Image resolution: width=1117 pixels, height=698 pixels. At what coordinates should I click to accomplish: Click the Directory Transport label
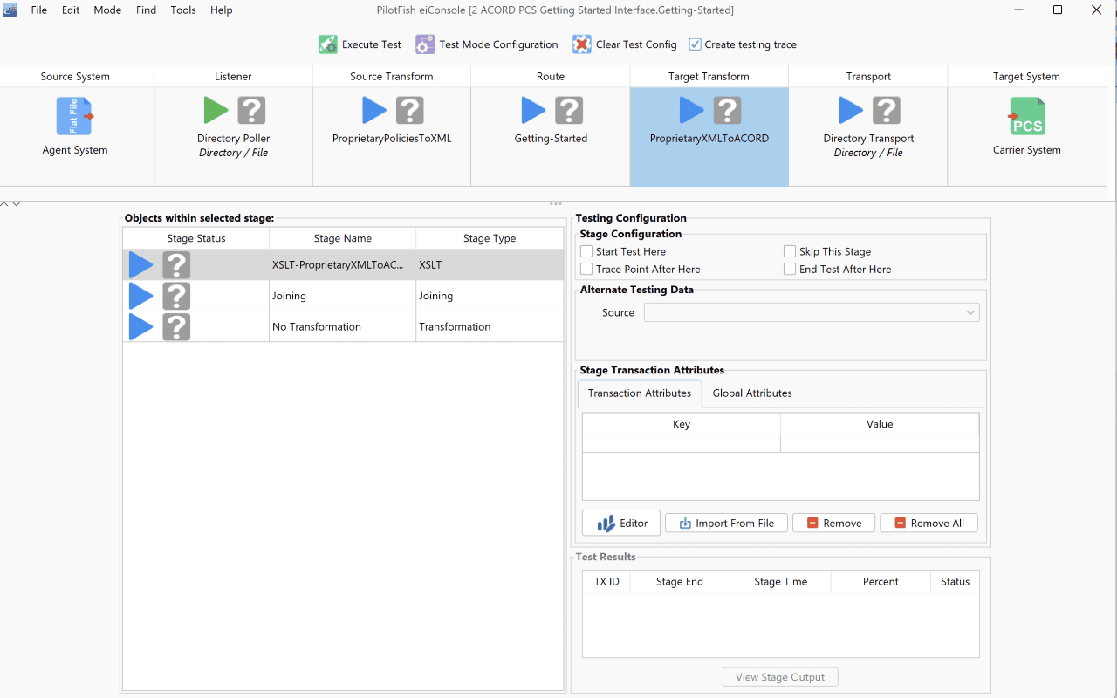868,139
